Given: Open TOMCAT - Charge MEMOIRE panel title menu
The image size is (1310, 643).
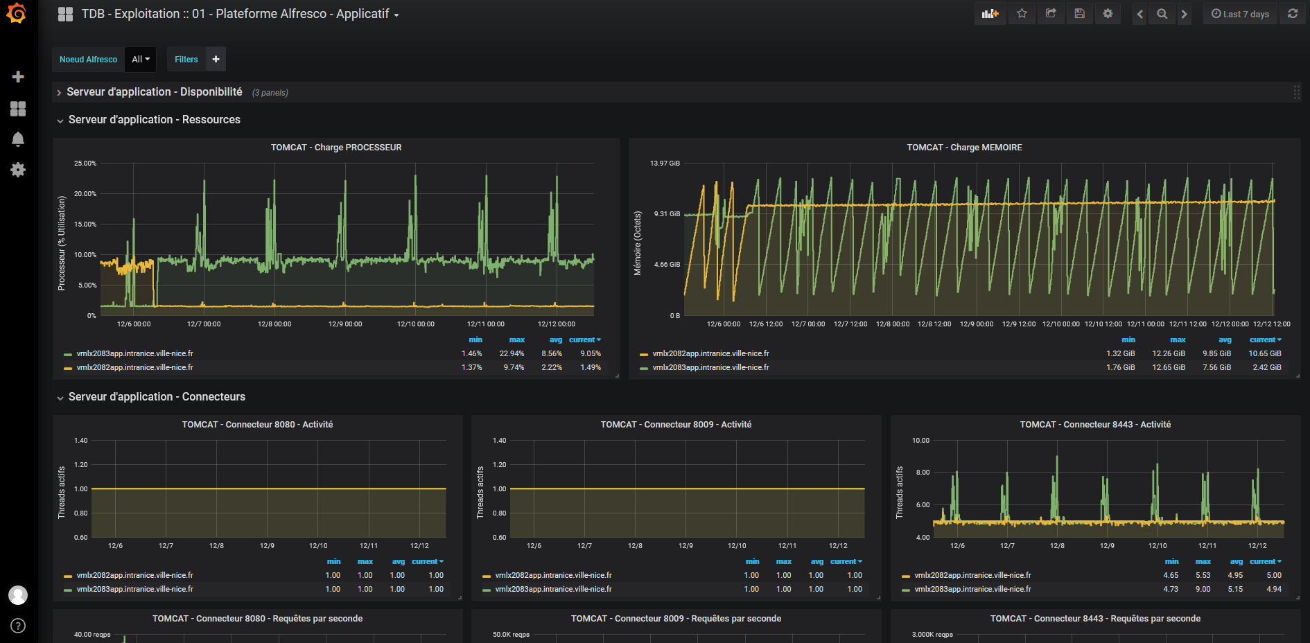Looking at the screenshot, I should click(x=964, y=148).
